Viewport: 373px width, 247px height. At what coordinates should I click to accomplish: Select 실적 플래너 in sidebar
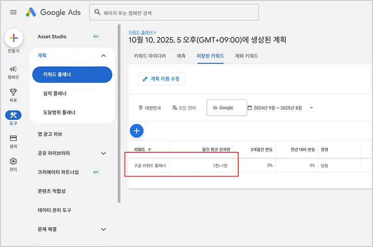(55, 93)
